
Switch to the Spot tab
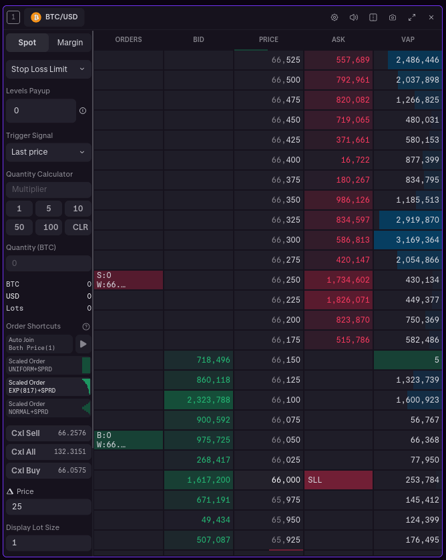27,42
